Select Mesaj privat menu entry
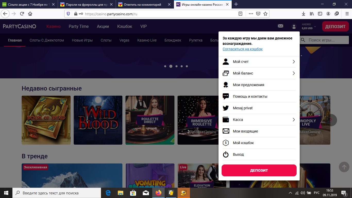Image resolution: width=352 pixels, height=198 pixels. click(259, 108)
